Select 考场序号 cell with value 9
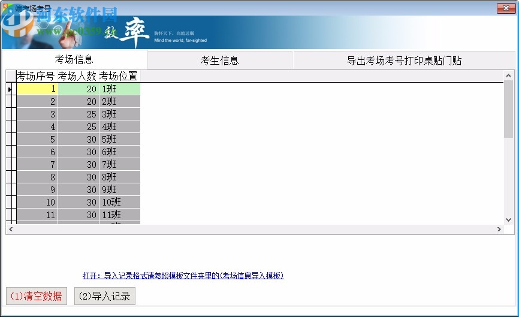 pyautogui.click(x=37, y=189)
